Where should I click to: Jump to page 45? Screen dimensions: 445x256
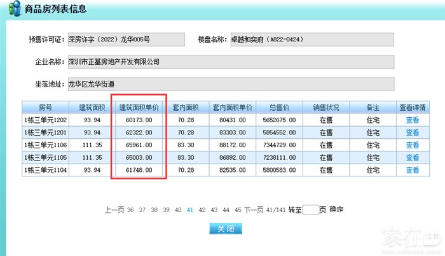coord(238,210)
